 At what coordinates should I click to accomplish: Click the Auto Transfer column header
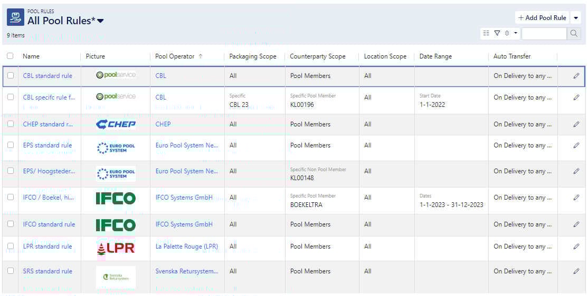[x=512, y=56]
